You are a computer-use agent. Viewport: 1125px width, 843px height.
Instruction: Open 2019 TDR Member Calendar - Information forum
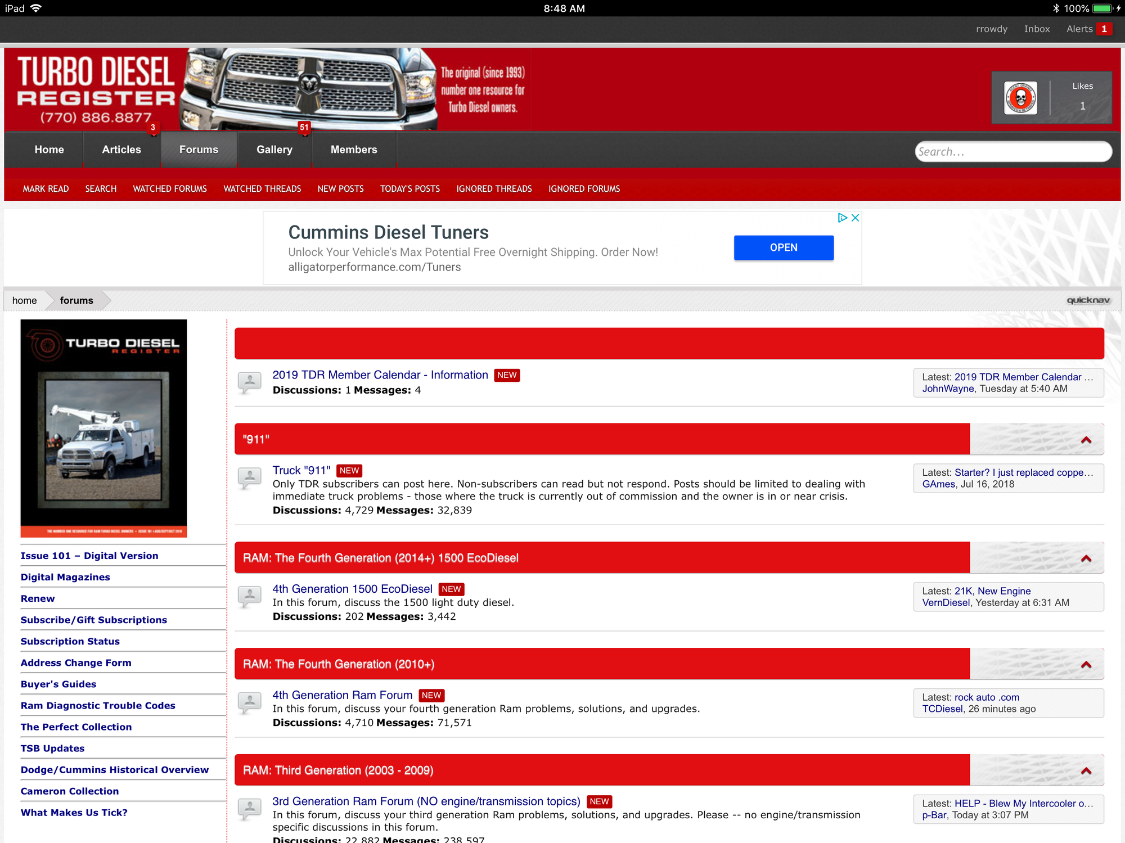[380, 375]
